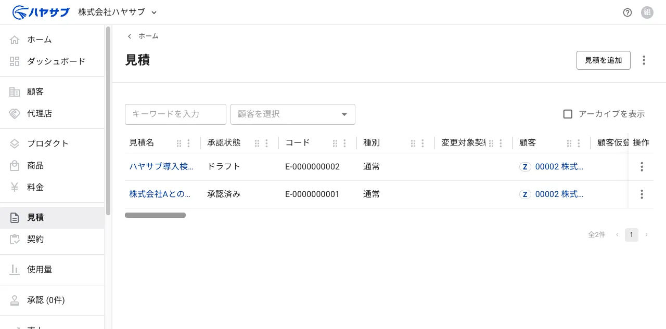Focus the キーワードを入力 search field
The height and width of the screenshot is (329, 666).
175,114
